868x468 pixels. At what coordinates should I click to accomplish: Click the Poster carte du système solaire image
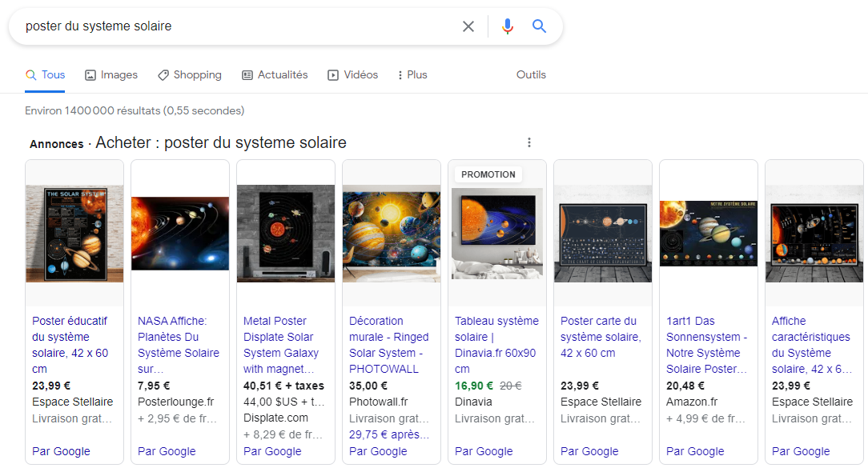603,233
